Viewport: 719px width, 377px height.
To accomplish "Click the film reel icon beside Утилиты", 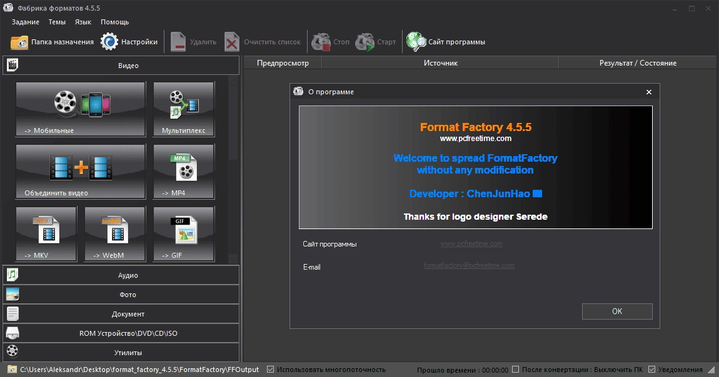I will point(13,351).
